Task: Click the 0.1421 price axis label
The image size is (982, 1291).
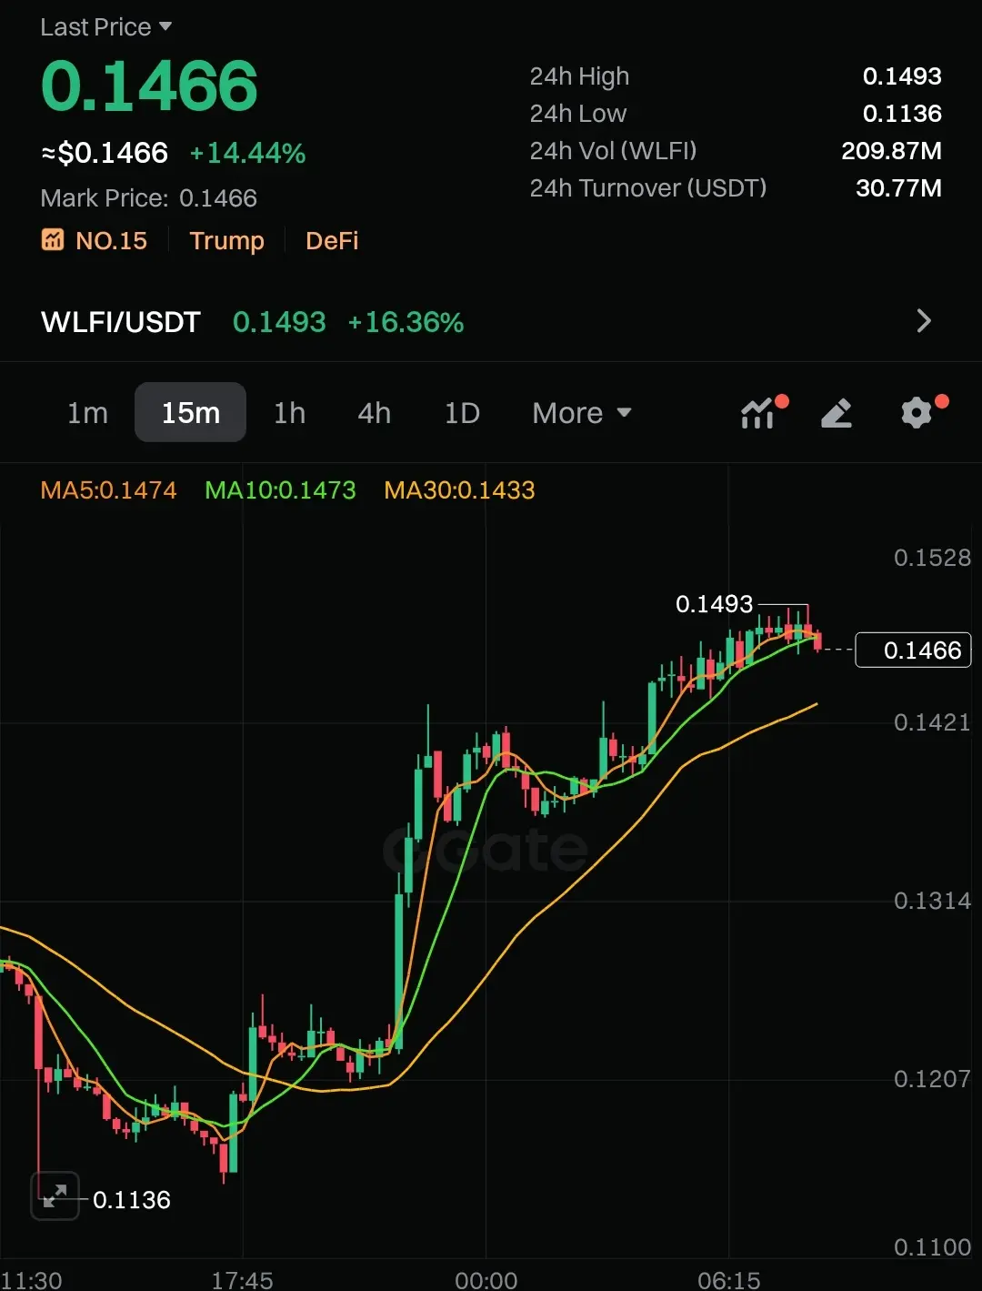Action: (932, 722)
